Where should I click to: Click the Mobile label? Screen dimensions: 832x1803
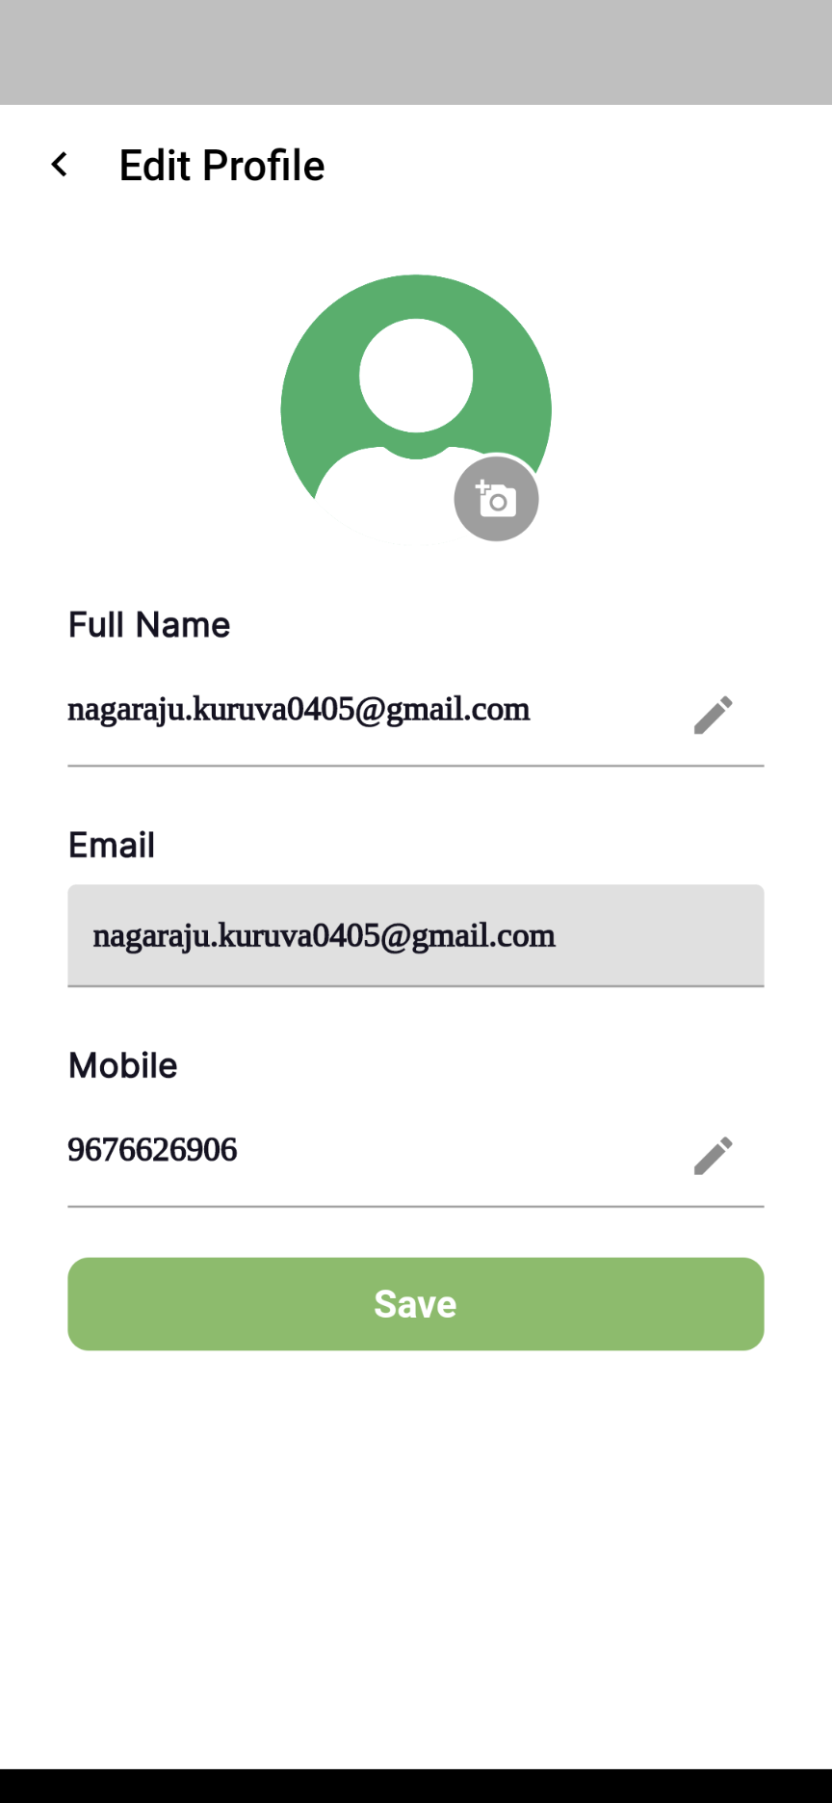point(123,1065)
